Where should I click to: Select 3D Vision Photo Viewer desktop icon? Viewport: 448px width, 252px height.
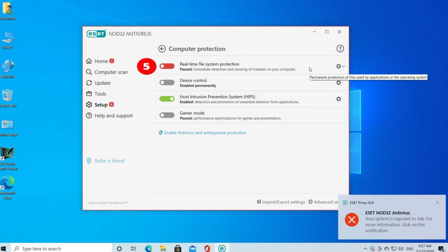click(8, 159)
